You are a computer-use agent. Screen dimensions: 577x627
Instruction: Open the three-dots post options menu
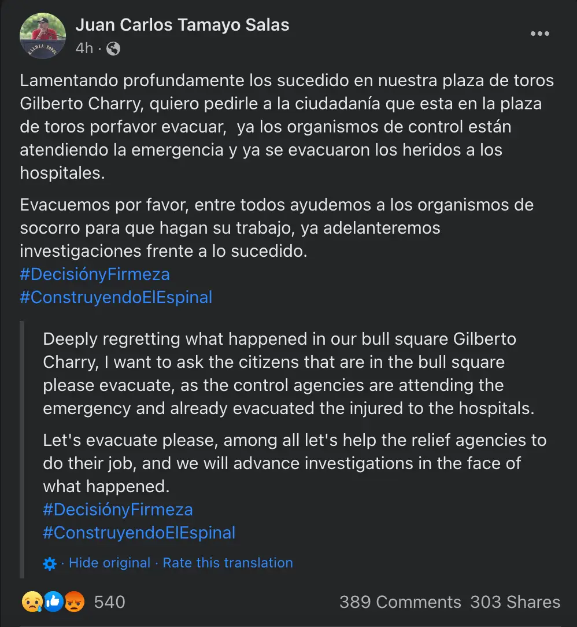pyautogui.click(x=539, y=34)
